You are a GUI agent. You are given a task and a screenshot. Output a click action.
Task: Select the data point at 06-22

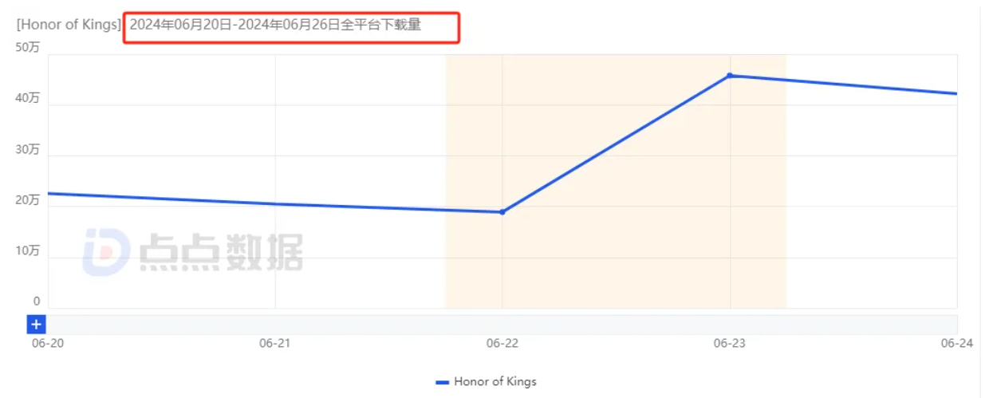[502, 212]
